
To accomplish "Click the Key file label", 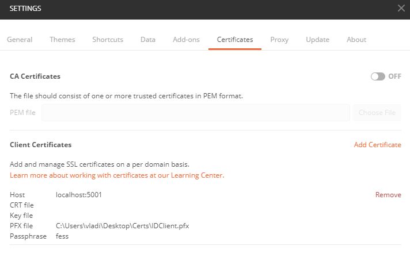I will [x=21, y=216].
